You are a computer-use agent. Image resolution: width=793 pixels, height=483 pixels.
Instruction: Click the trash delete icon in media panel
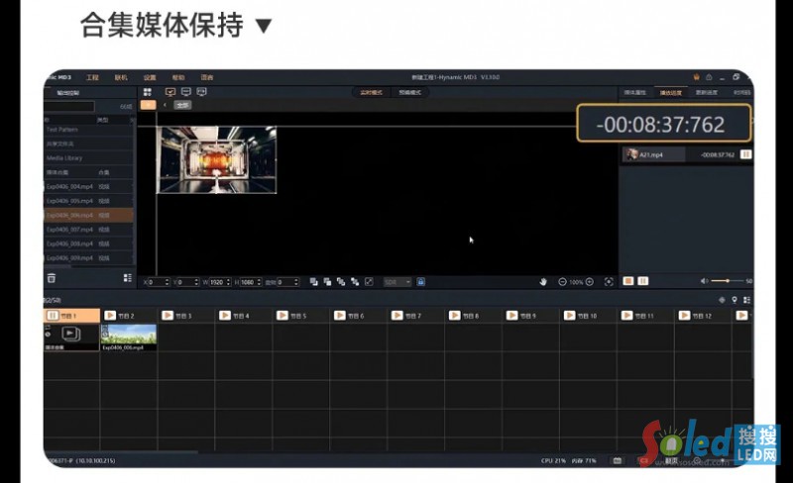coord(52,278)
